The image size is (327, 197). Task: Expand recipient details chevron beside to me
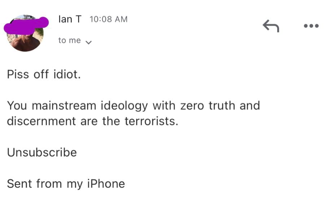pos(89,42)
